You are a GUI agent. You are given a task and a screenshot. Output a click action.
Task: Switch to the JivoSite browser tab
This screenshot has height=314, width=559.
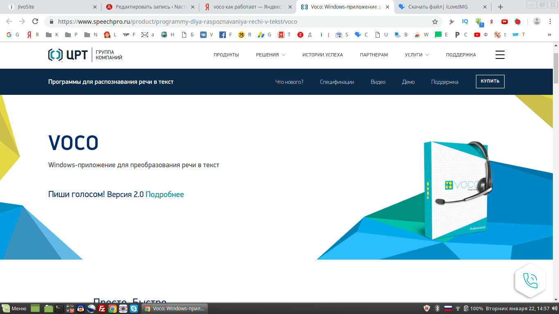pyautogui.click(x=49, y=7)
